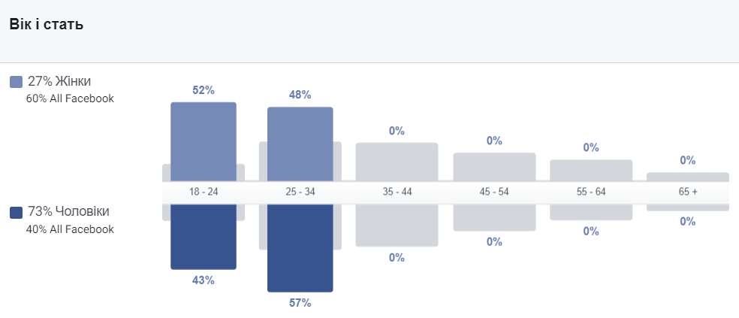739x318 pixels.
Task: Click the 27% Жінки legend text
Action: pyautogui.click(x=64, y=81)
